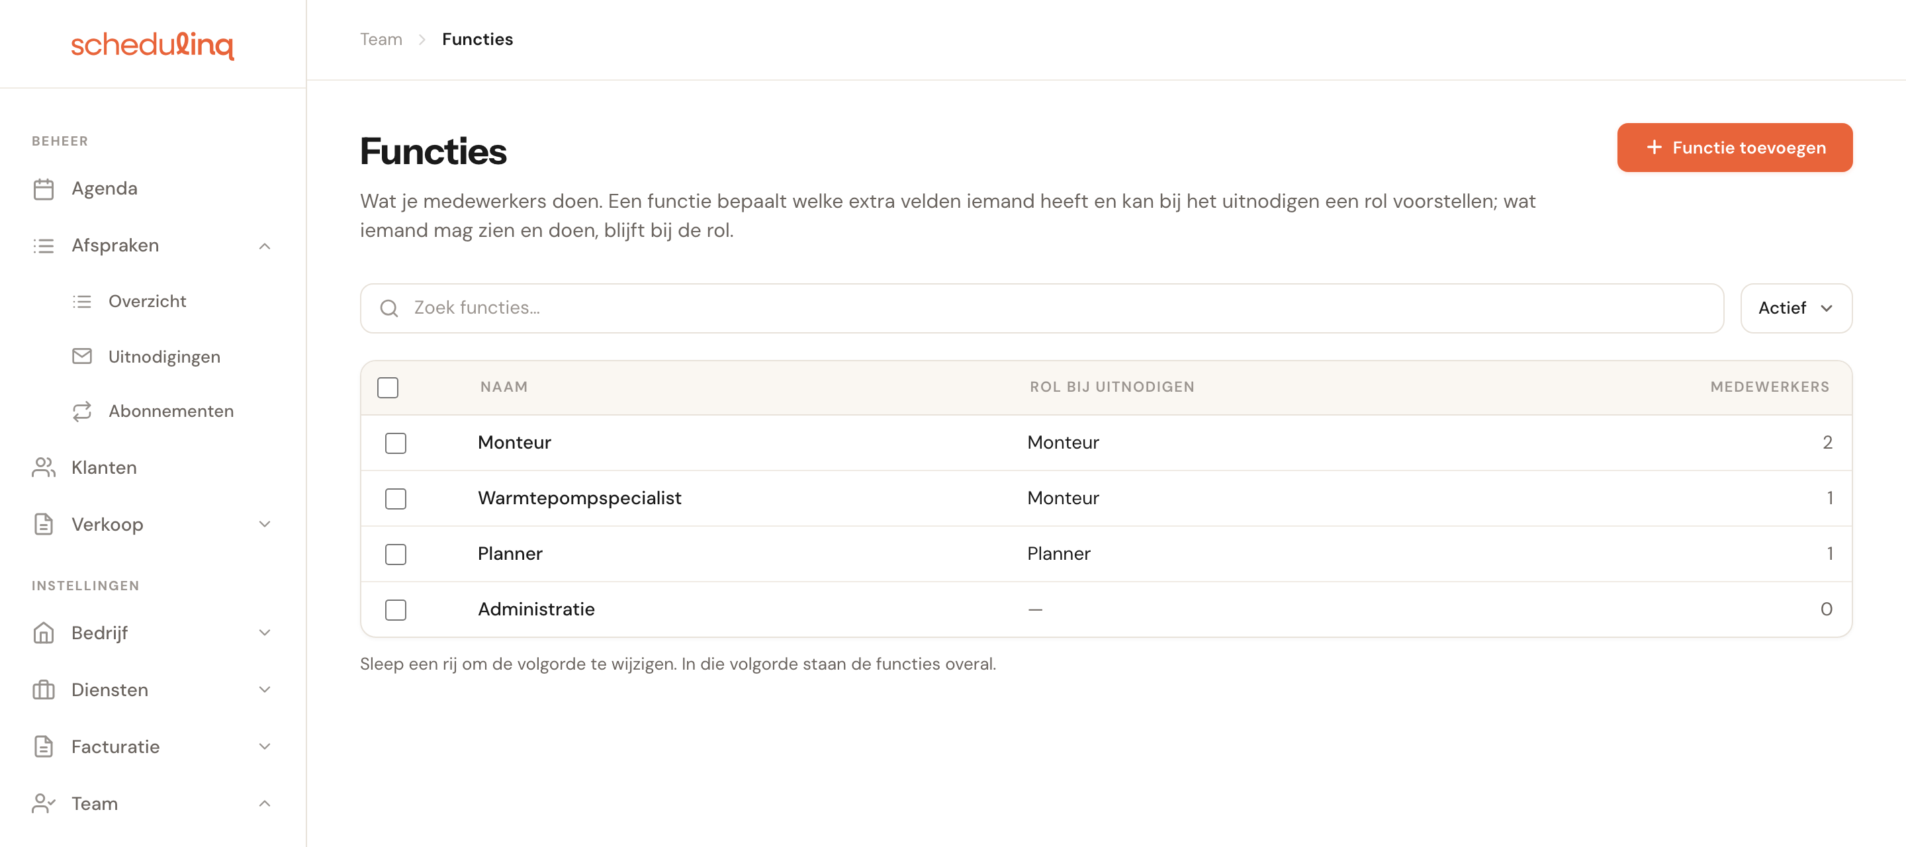Check the Monteur row checkbox

(396, 443)
